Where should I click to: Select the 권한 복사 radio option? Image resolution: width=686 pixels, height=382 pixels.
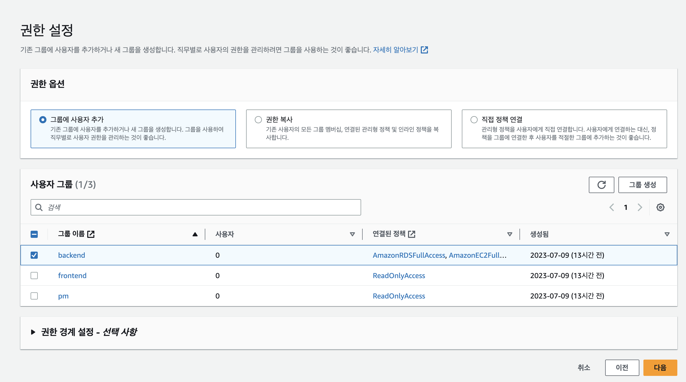pos(258,120)
